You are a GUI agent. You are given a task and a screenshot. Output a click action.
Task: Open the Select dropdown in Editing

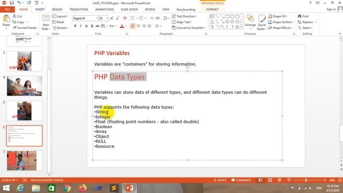coord(305,28)
